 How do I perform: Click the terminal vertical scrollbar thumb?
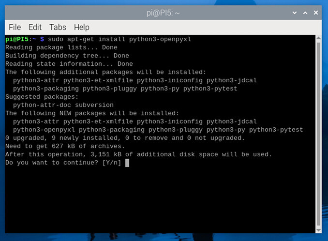coord(318,135)
